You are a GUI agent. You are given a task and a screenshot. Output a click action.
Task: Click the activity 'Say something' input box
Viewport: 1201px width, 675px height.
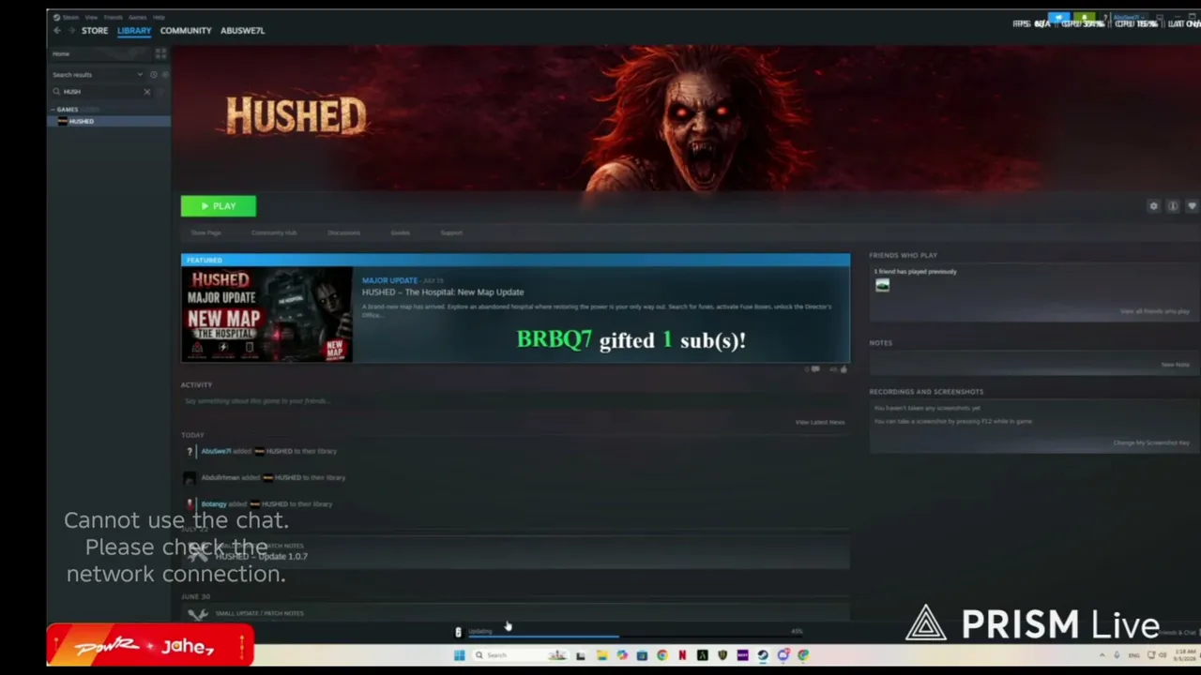[x=514, y=401]
